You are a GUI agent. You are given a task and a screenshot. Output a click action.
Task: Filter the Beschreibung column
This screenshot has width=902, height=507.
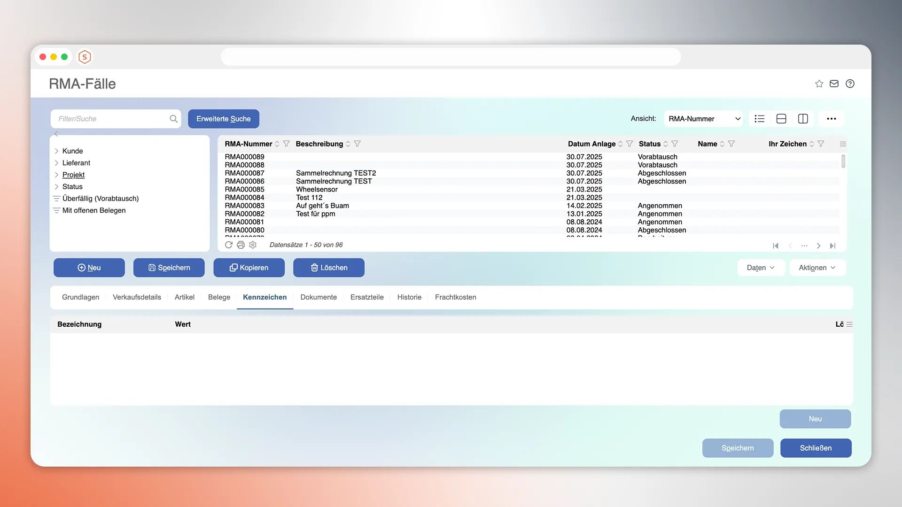click(358, 144)
